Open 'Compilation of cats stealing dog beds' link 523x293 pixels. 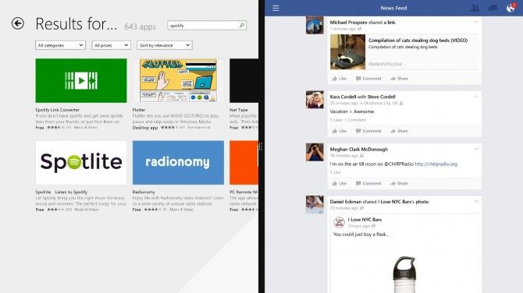418,41
